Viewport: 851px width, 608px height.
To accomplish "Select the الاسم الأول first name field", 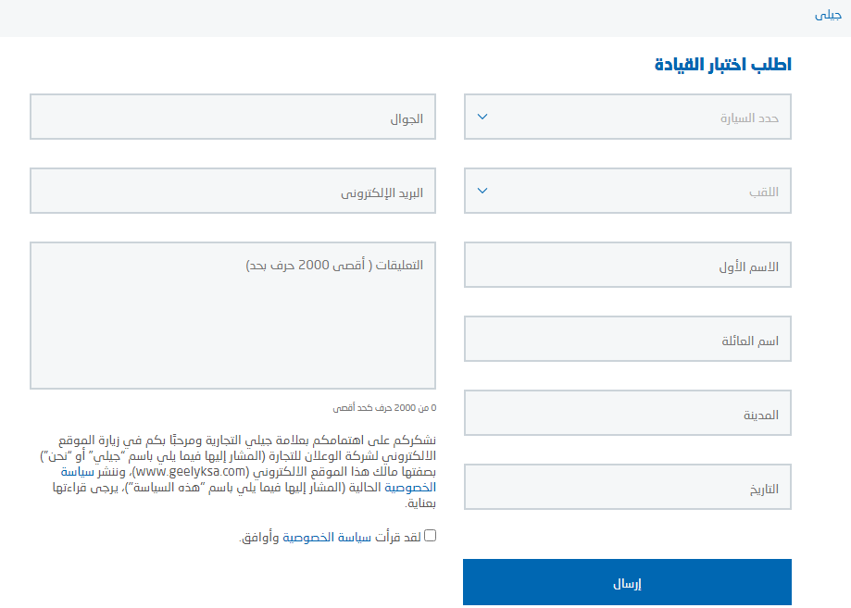I will pyautogui.click(x=628, y=266).
